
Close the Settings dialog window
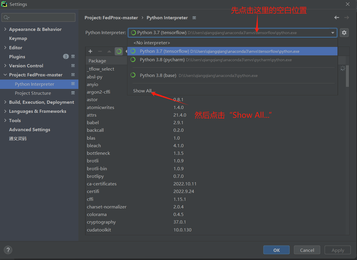(x=348, y=4)
